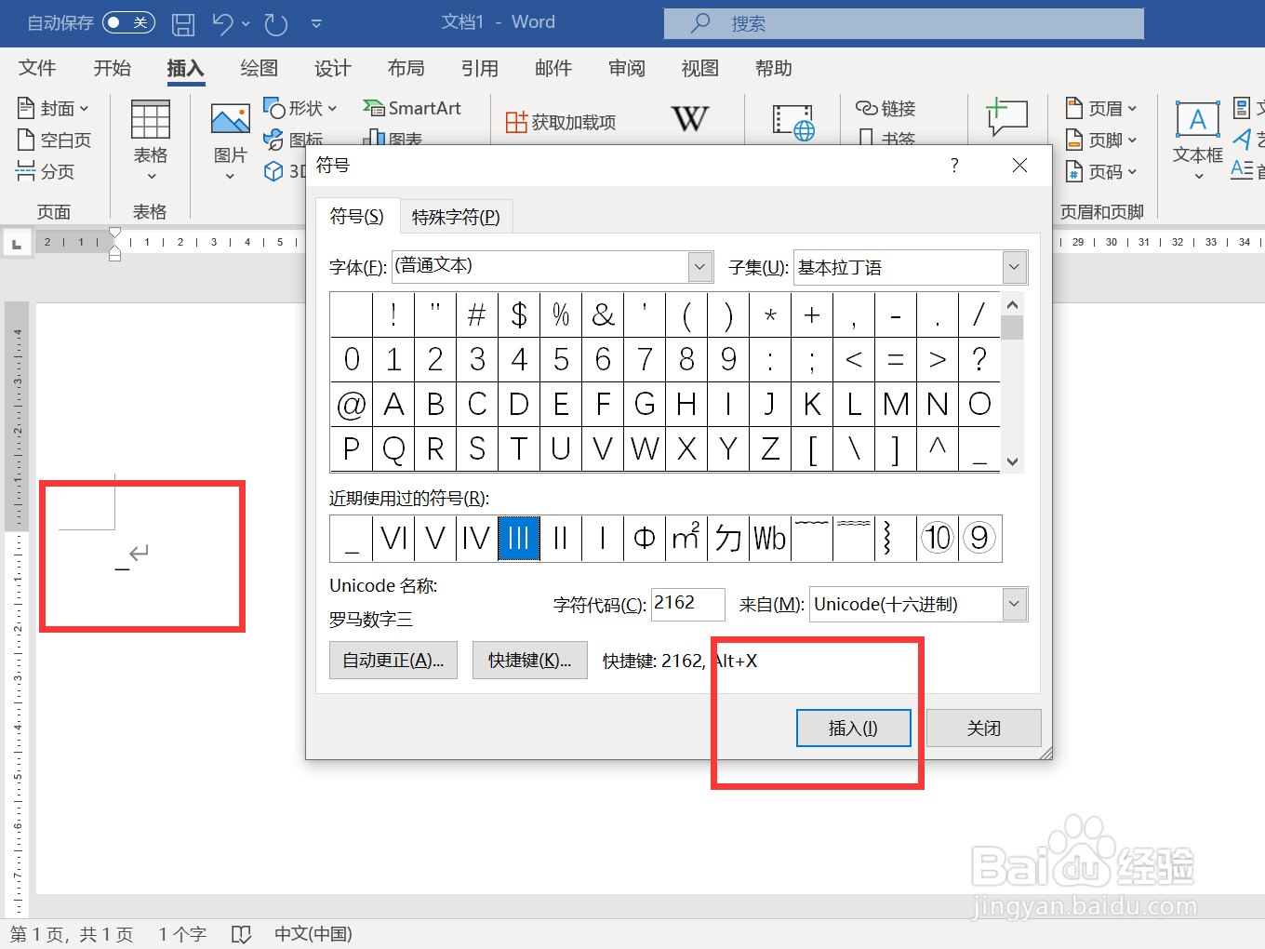Click the Insert (插入) dialog button
Viewport: 1265px width, 949px height.
click(853, 728)
